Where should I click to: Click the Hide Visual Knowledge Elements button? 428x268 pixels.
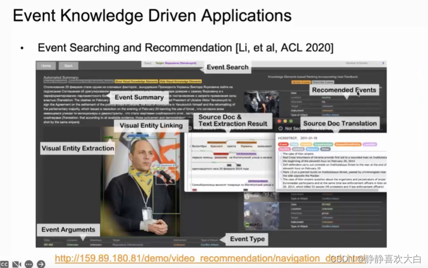(x=180, y=82)
